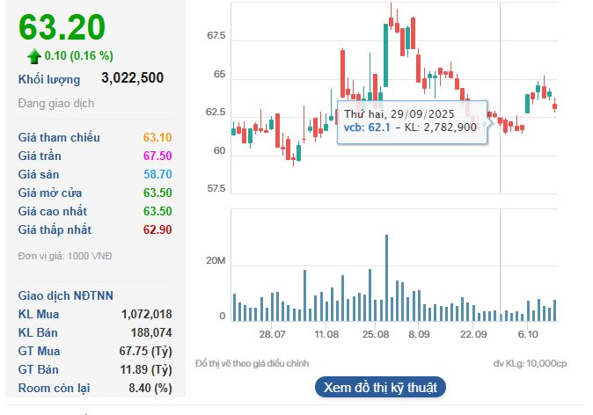Click the Giá tham chiếu value 63.10
This screenshot has width=593, height=415.
[157, 137]
